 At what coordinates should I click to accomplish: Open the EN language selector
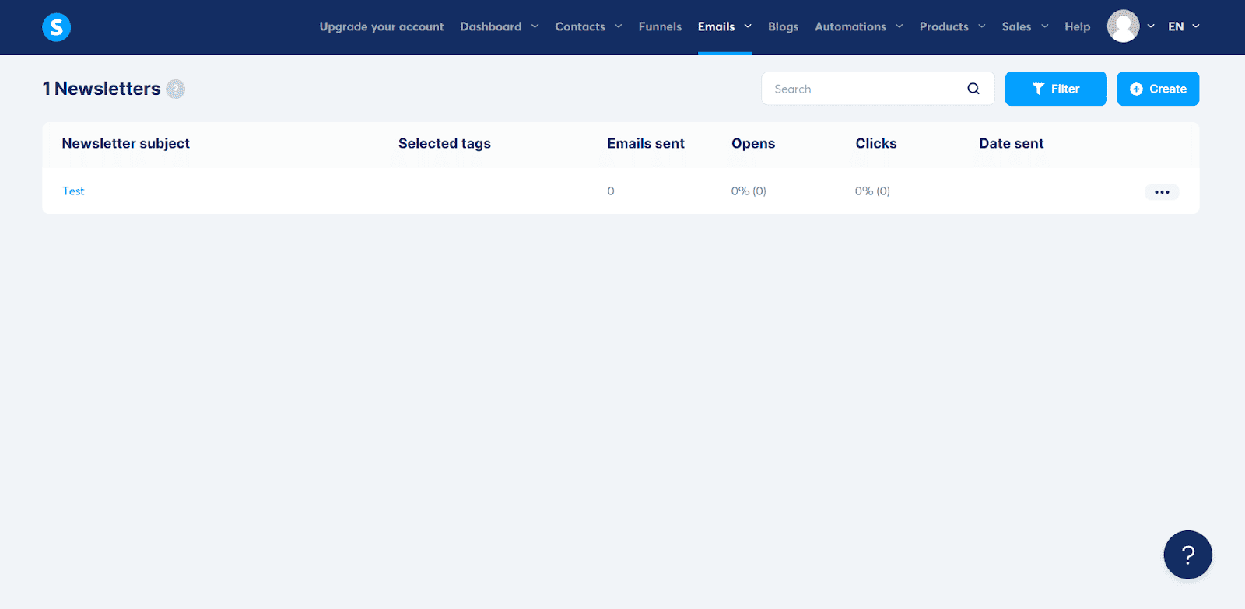click(1183, 26)
